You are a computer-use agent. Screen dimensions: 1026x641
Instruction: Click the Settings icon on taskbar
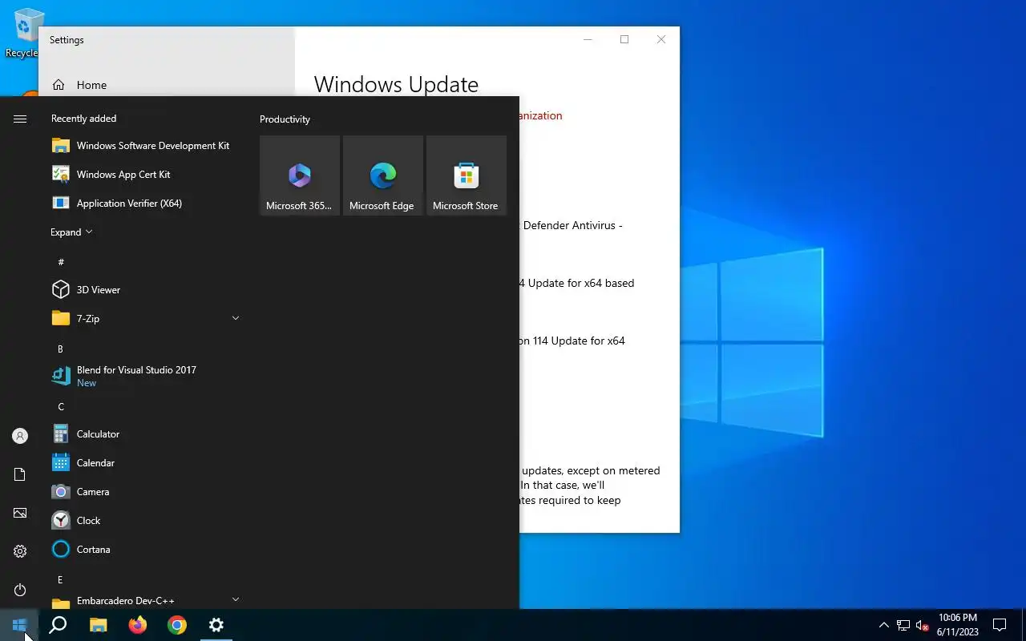216,625
